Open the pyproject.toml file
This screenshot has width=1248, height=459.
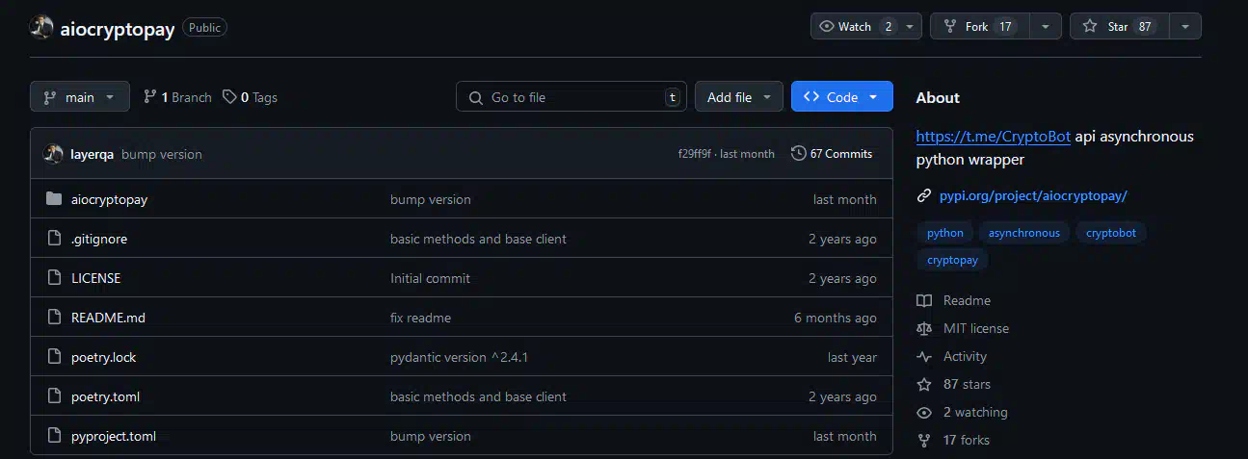point(114,436)
